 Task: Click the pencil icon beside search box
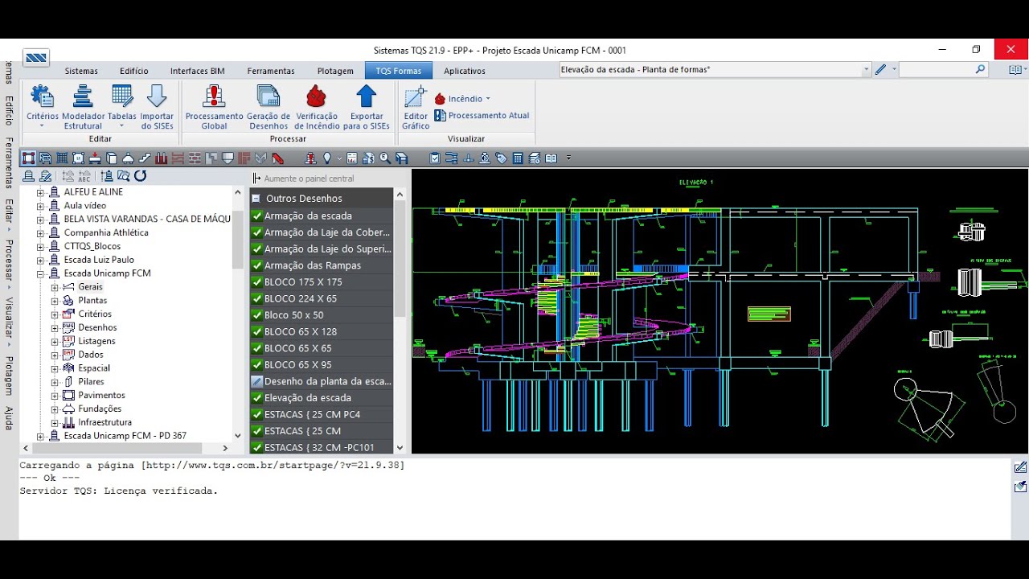pos(880,70)
